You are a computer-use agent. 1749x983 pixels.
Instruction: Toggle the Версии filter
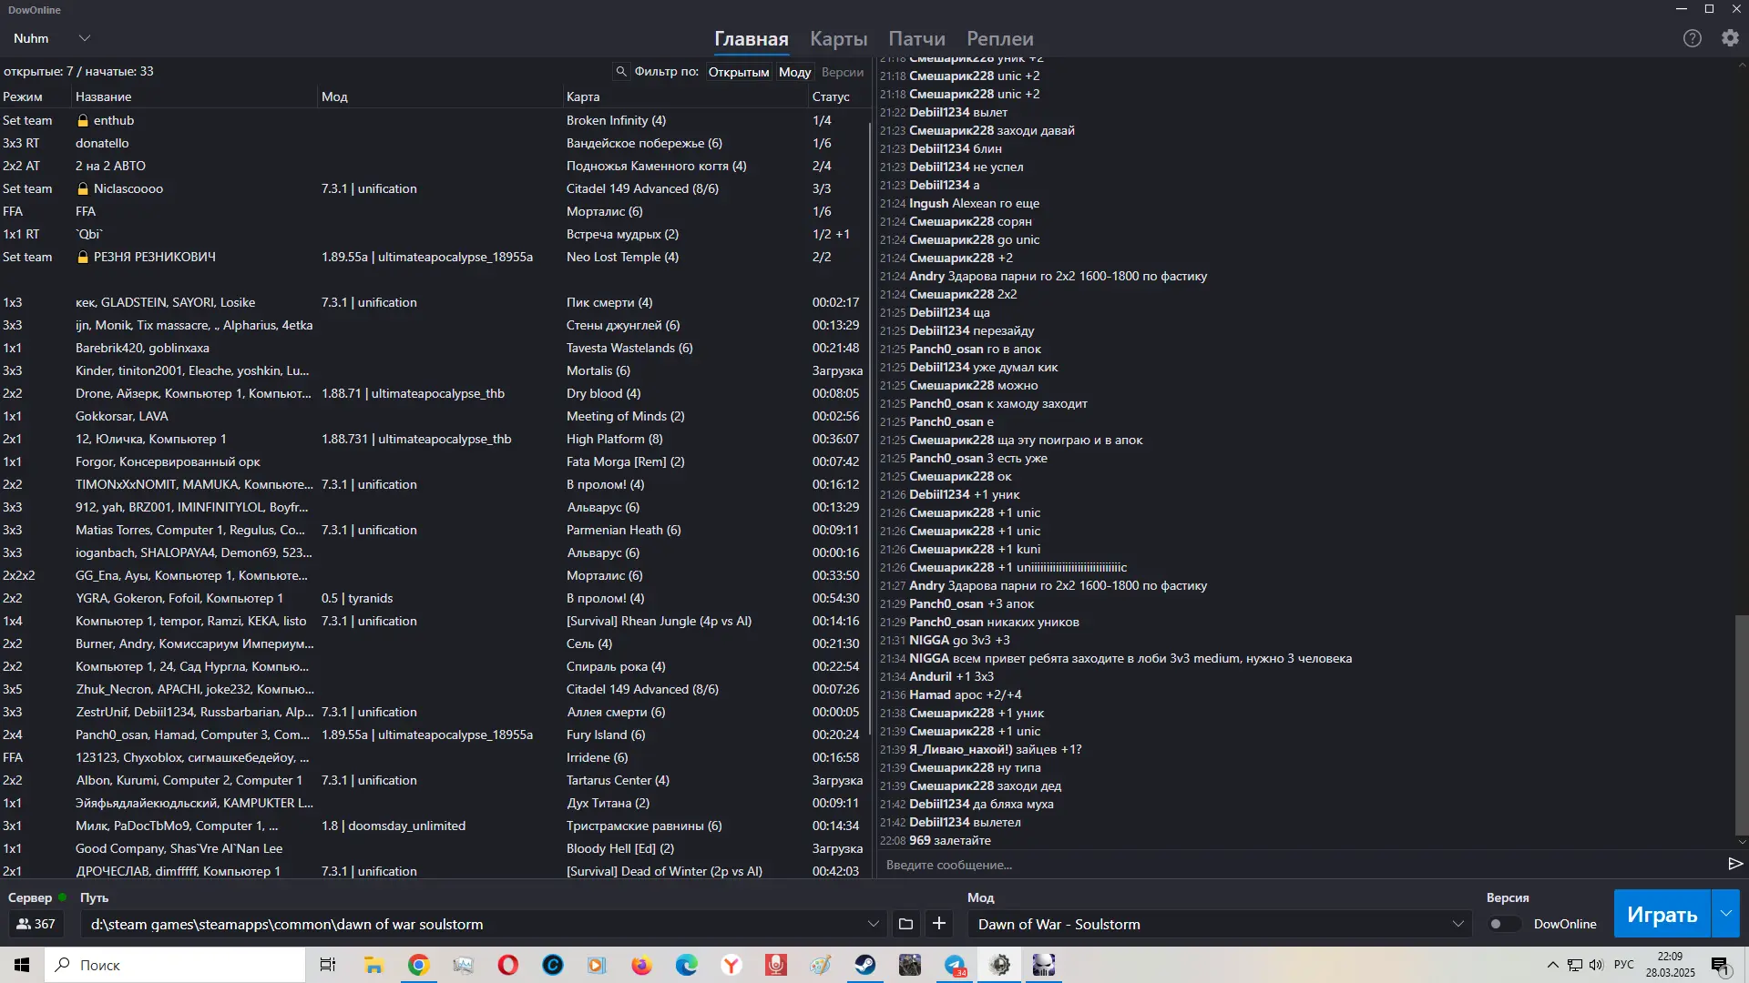(843, 72)
